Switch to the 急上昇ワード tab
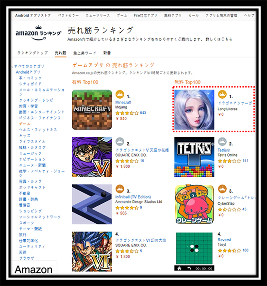Image resolution: width=267 pixels, height=286 pixels. pos(84,53)
